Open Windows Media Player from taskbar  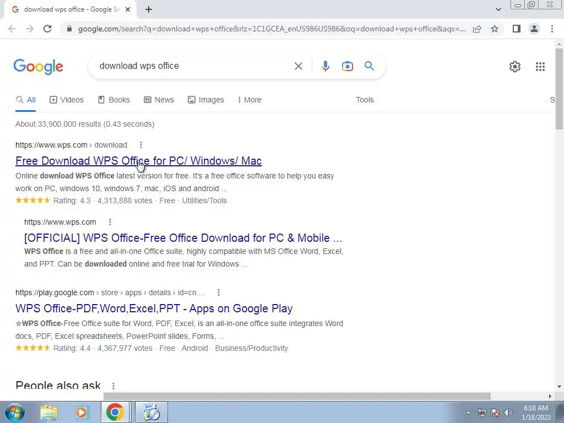coord(82,413)
